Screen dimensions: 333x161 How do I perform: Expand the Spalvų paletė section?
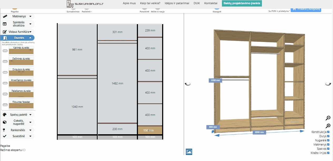click(x=17, y=115)
